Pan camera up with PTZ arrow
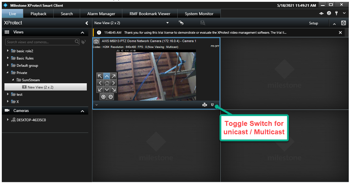This screenshot has height=183, width=350. click(x=107, y=76)
